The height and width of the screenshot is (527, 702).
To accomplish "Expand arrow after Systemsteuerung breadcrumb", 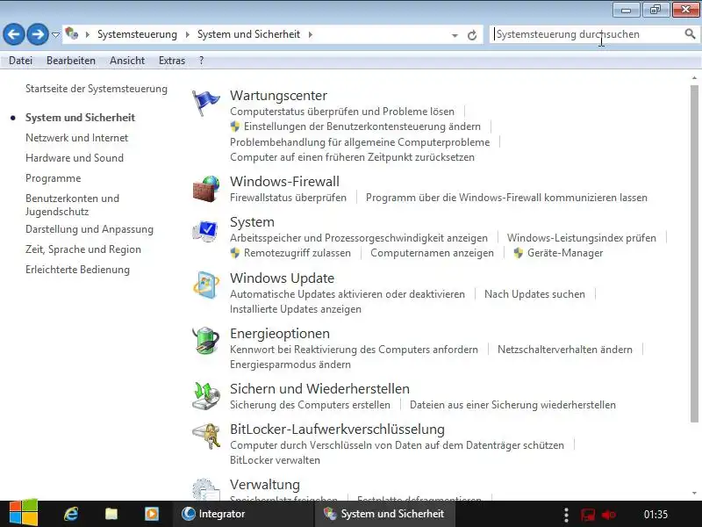I will (187, 34).
